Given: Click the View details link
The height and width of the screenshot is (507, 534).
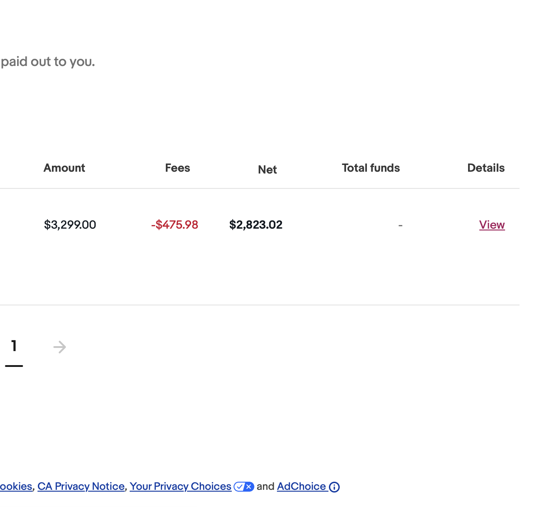Looking at the screenshot, I should pos(492,225).
